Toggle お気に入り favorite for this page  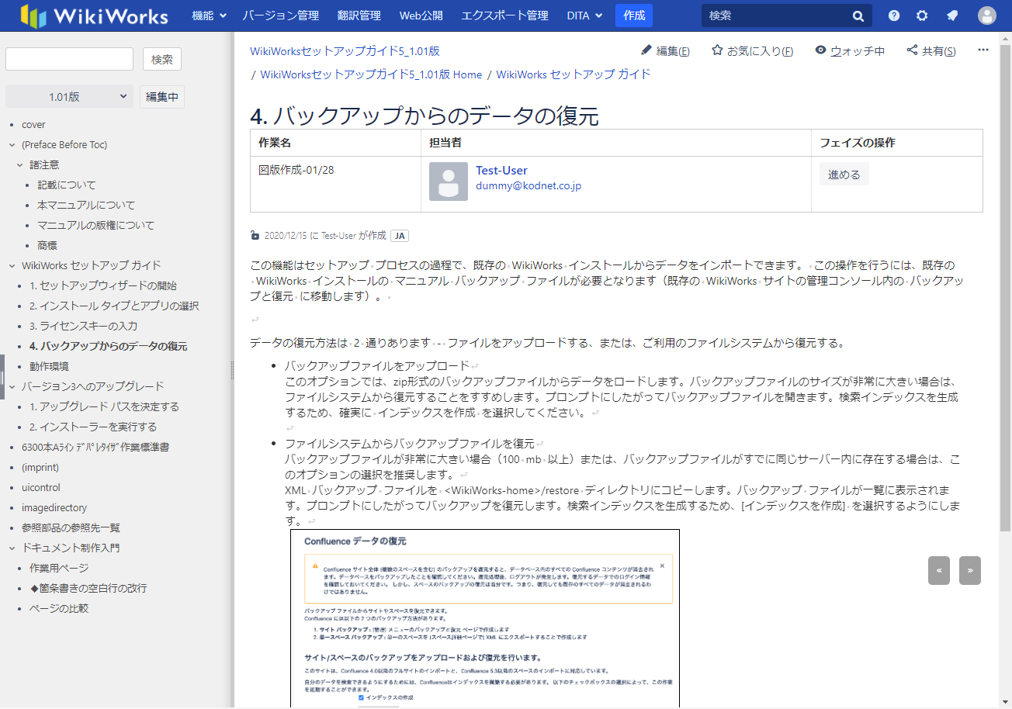752,51
